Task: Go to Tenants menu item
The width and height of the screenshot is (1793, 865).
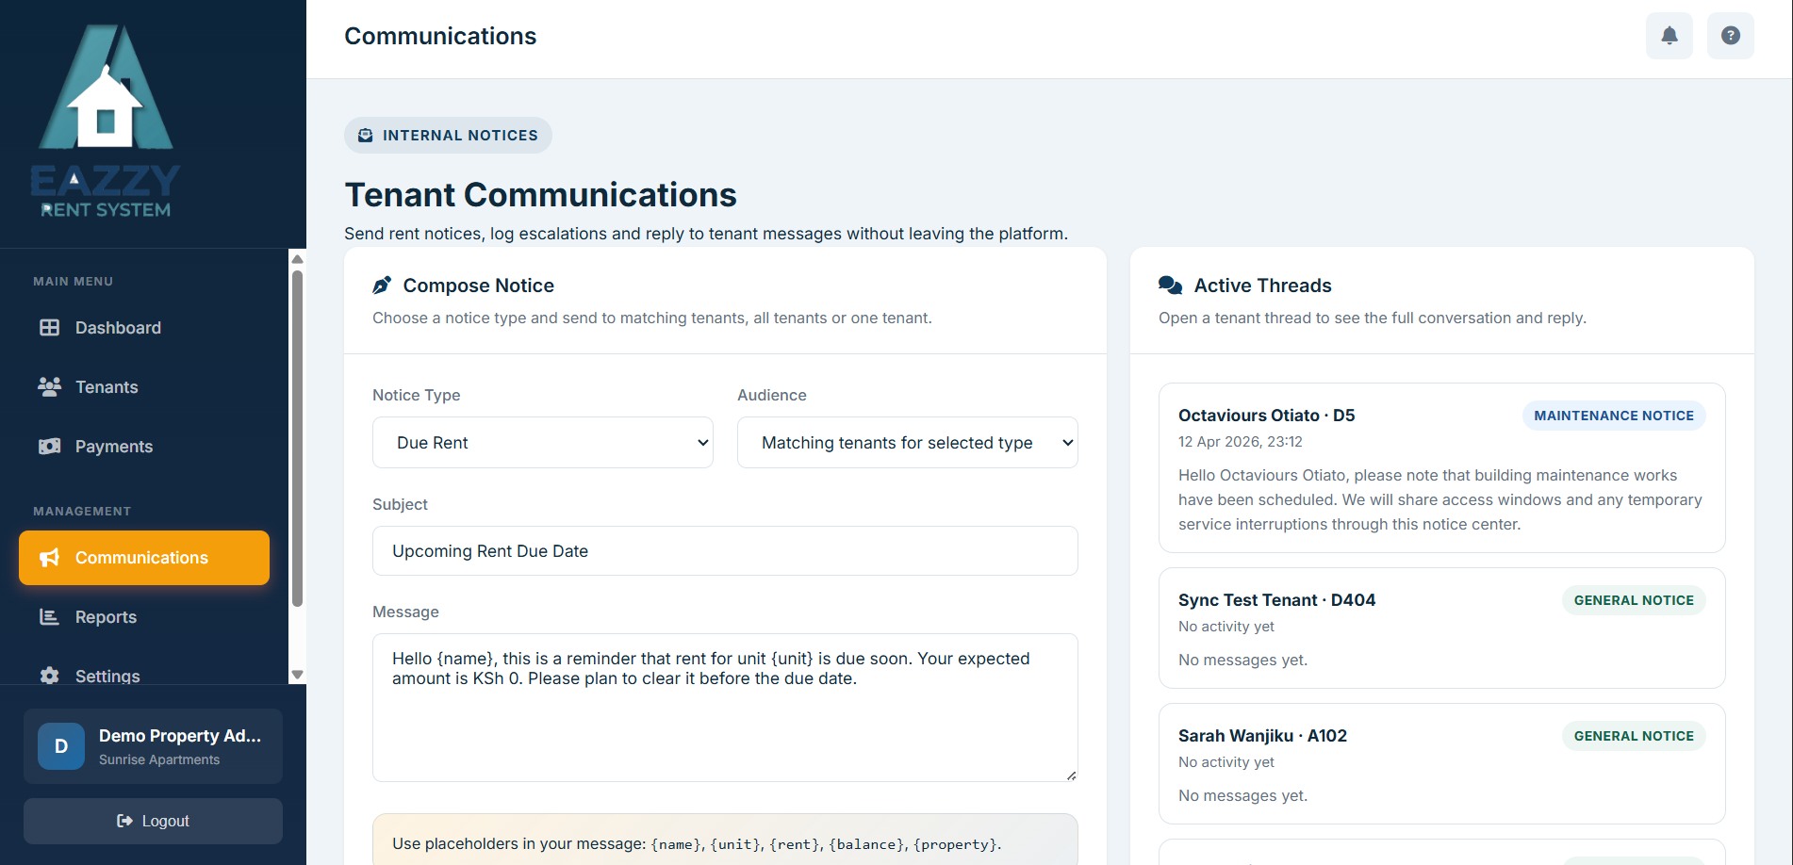Action: [144, 387]
